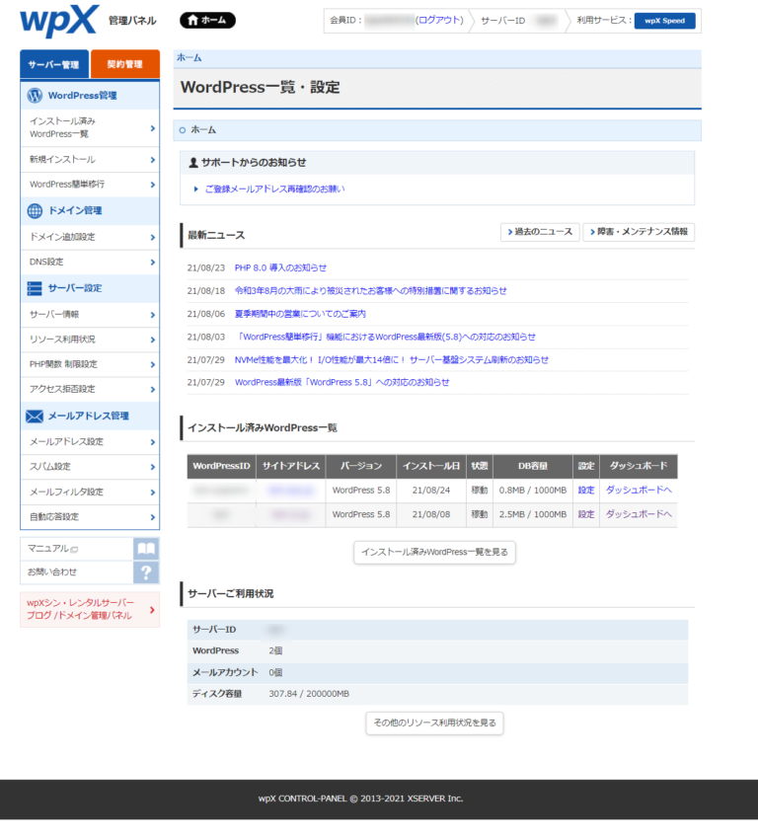The height and width of the screenshot is (836, 758).
Task: Click 設定 link for 21/08/24 row
Action: 586,490
